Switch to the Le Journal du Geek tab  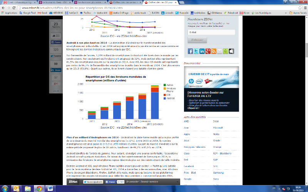pyautogui.click(x=55, y=2)
